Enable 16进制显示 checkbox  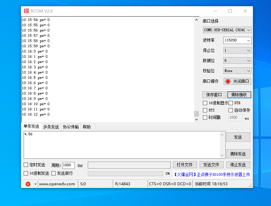(x=205, y=103)
